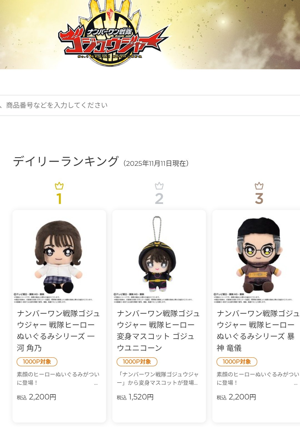Click the silver crown rank 2 icon
300x429 pixels.
(159, 186)
